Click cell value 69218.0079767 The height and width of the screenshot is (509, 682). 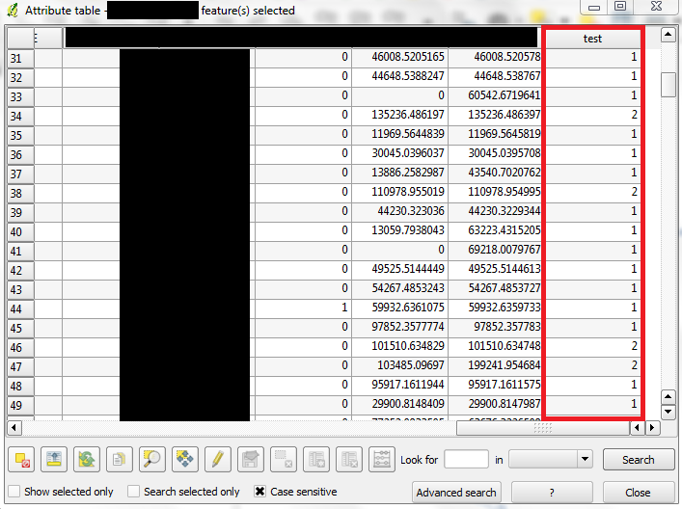[505, 250]
